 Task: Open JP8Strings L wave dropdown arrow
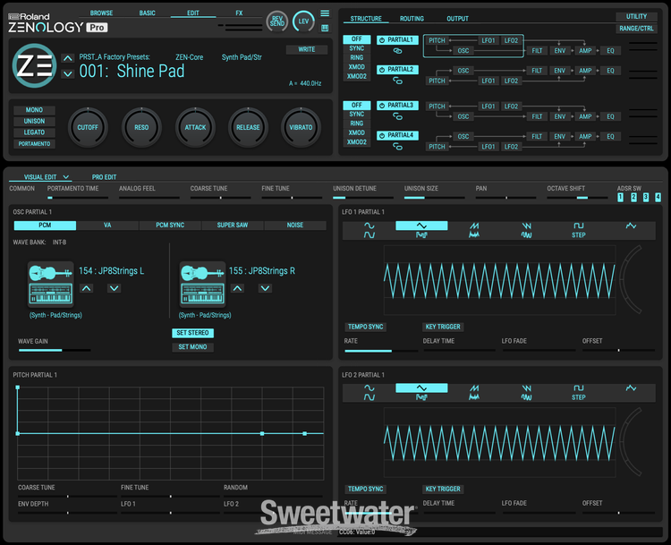tap(115, 288)
